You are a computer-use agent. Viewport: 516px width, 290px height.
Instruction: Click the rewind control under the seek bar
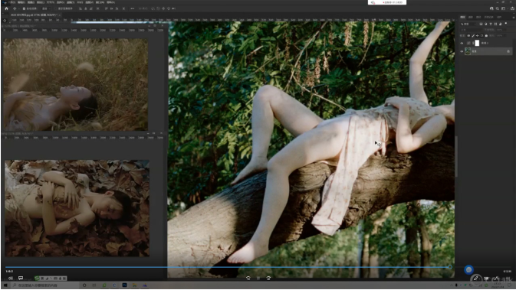coord(248,279)
